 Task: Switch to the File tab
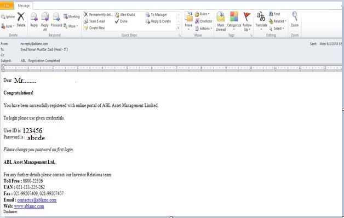[x=7, y=5]
